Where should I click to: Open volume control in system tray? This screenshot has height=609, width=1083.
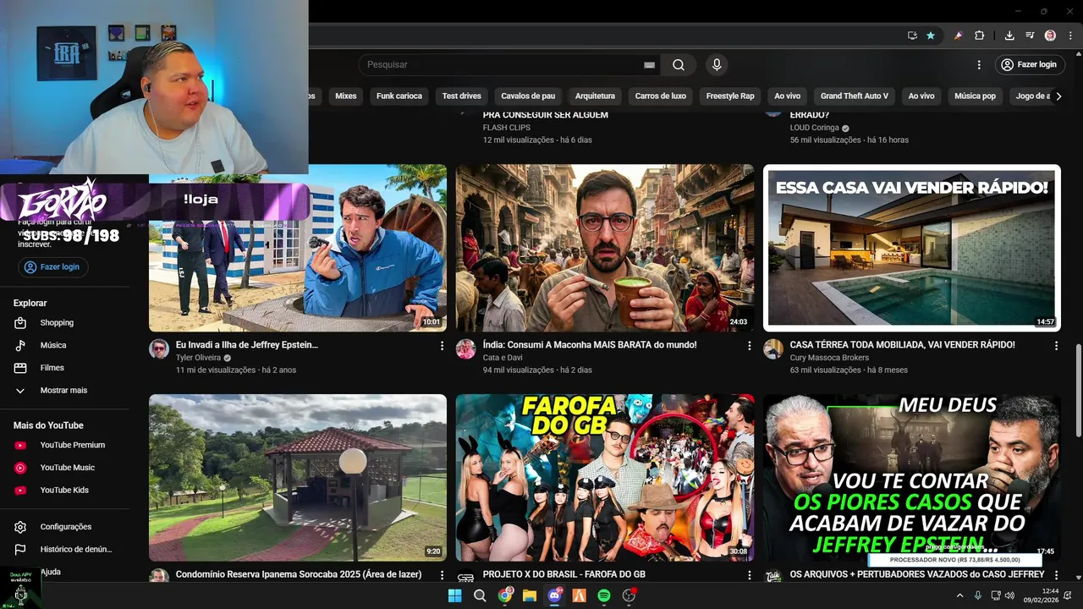coord(1011,595)
